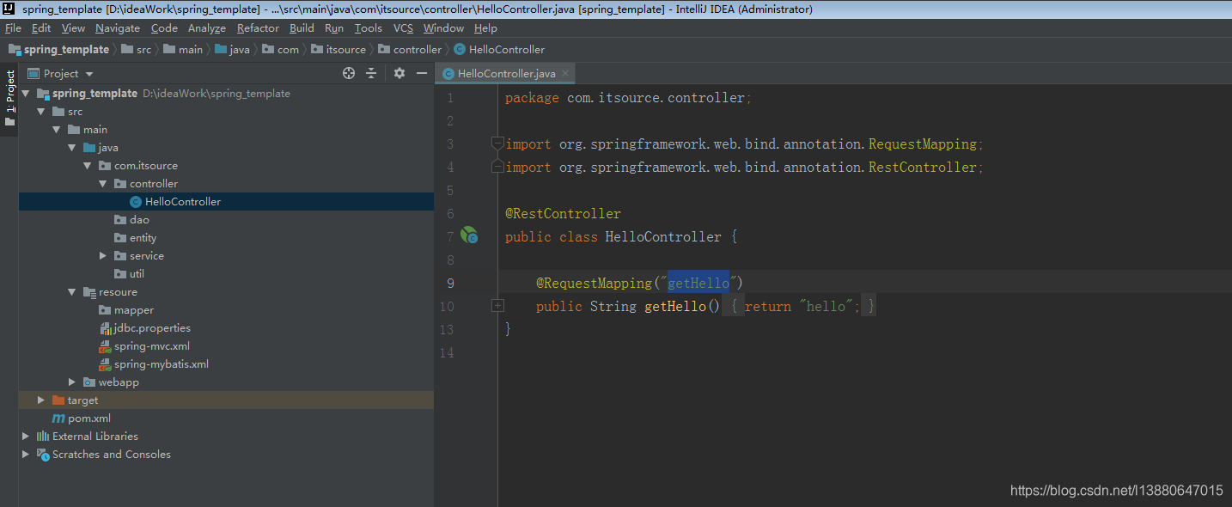Viewport: 1232px width, 507px height.
Task: Hide the Project panel with minus icon
Action: tap(422, 73)
